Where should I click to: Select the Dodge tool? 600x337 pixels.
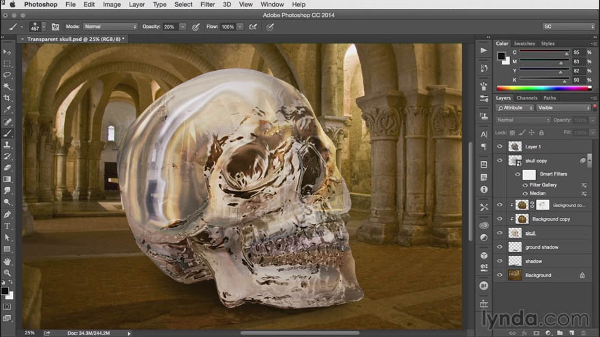point(7,202)
